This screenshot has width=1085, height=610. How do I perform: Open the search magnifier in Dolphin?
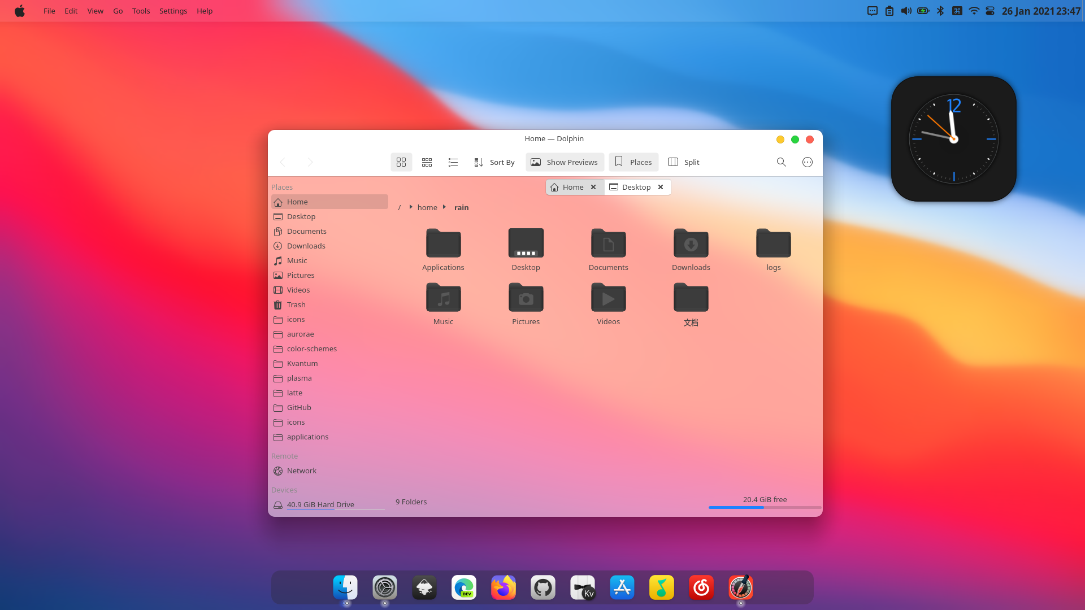tap(782, 162)
